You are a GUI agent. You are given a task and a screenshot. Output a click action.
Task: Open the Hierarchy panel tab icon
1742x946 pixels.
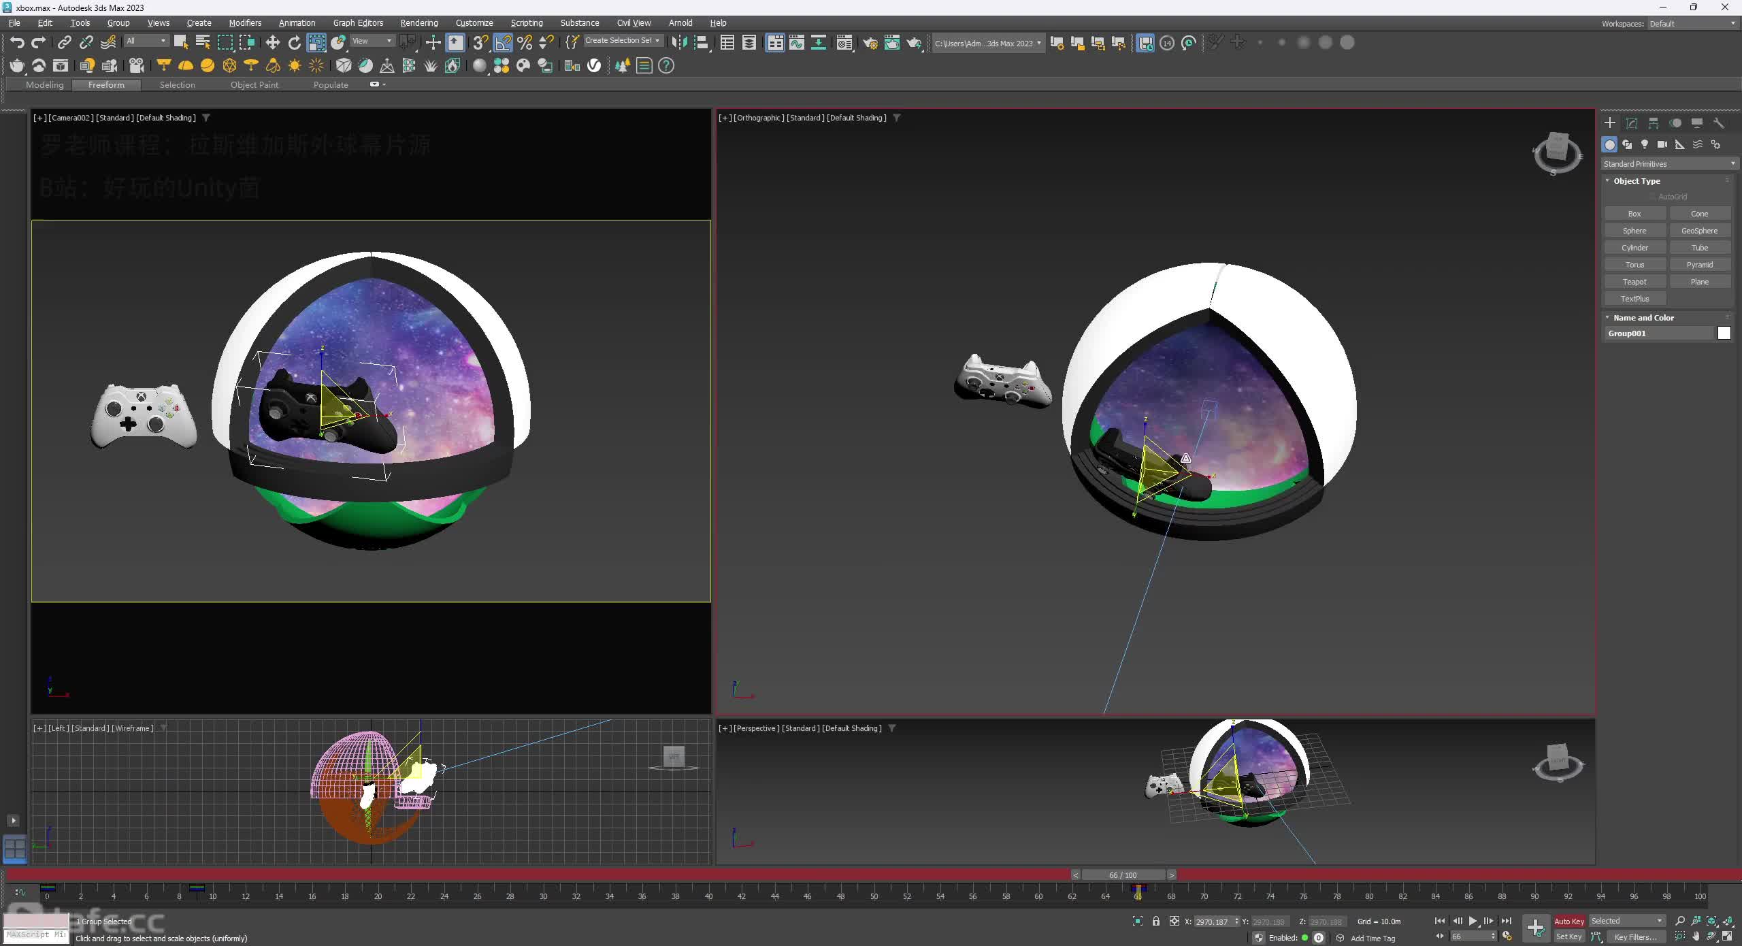click(x=1654, y=123)
